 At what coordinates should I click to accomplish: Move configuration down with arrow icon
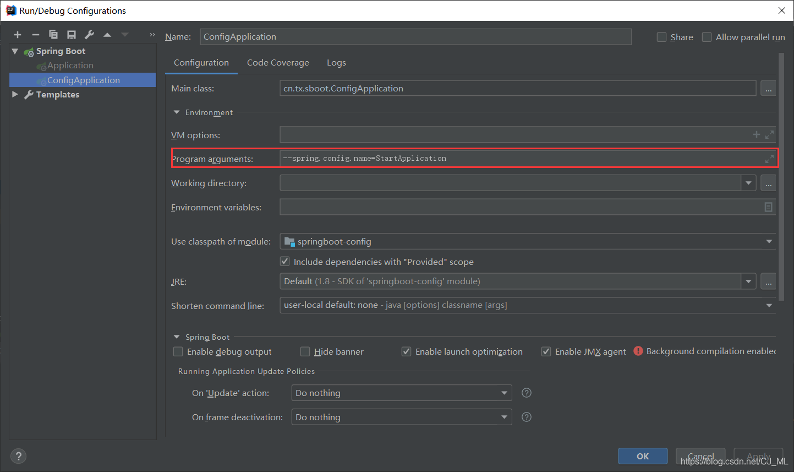pyautogui.click(x=125, y=35)
